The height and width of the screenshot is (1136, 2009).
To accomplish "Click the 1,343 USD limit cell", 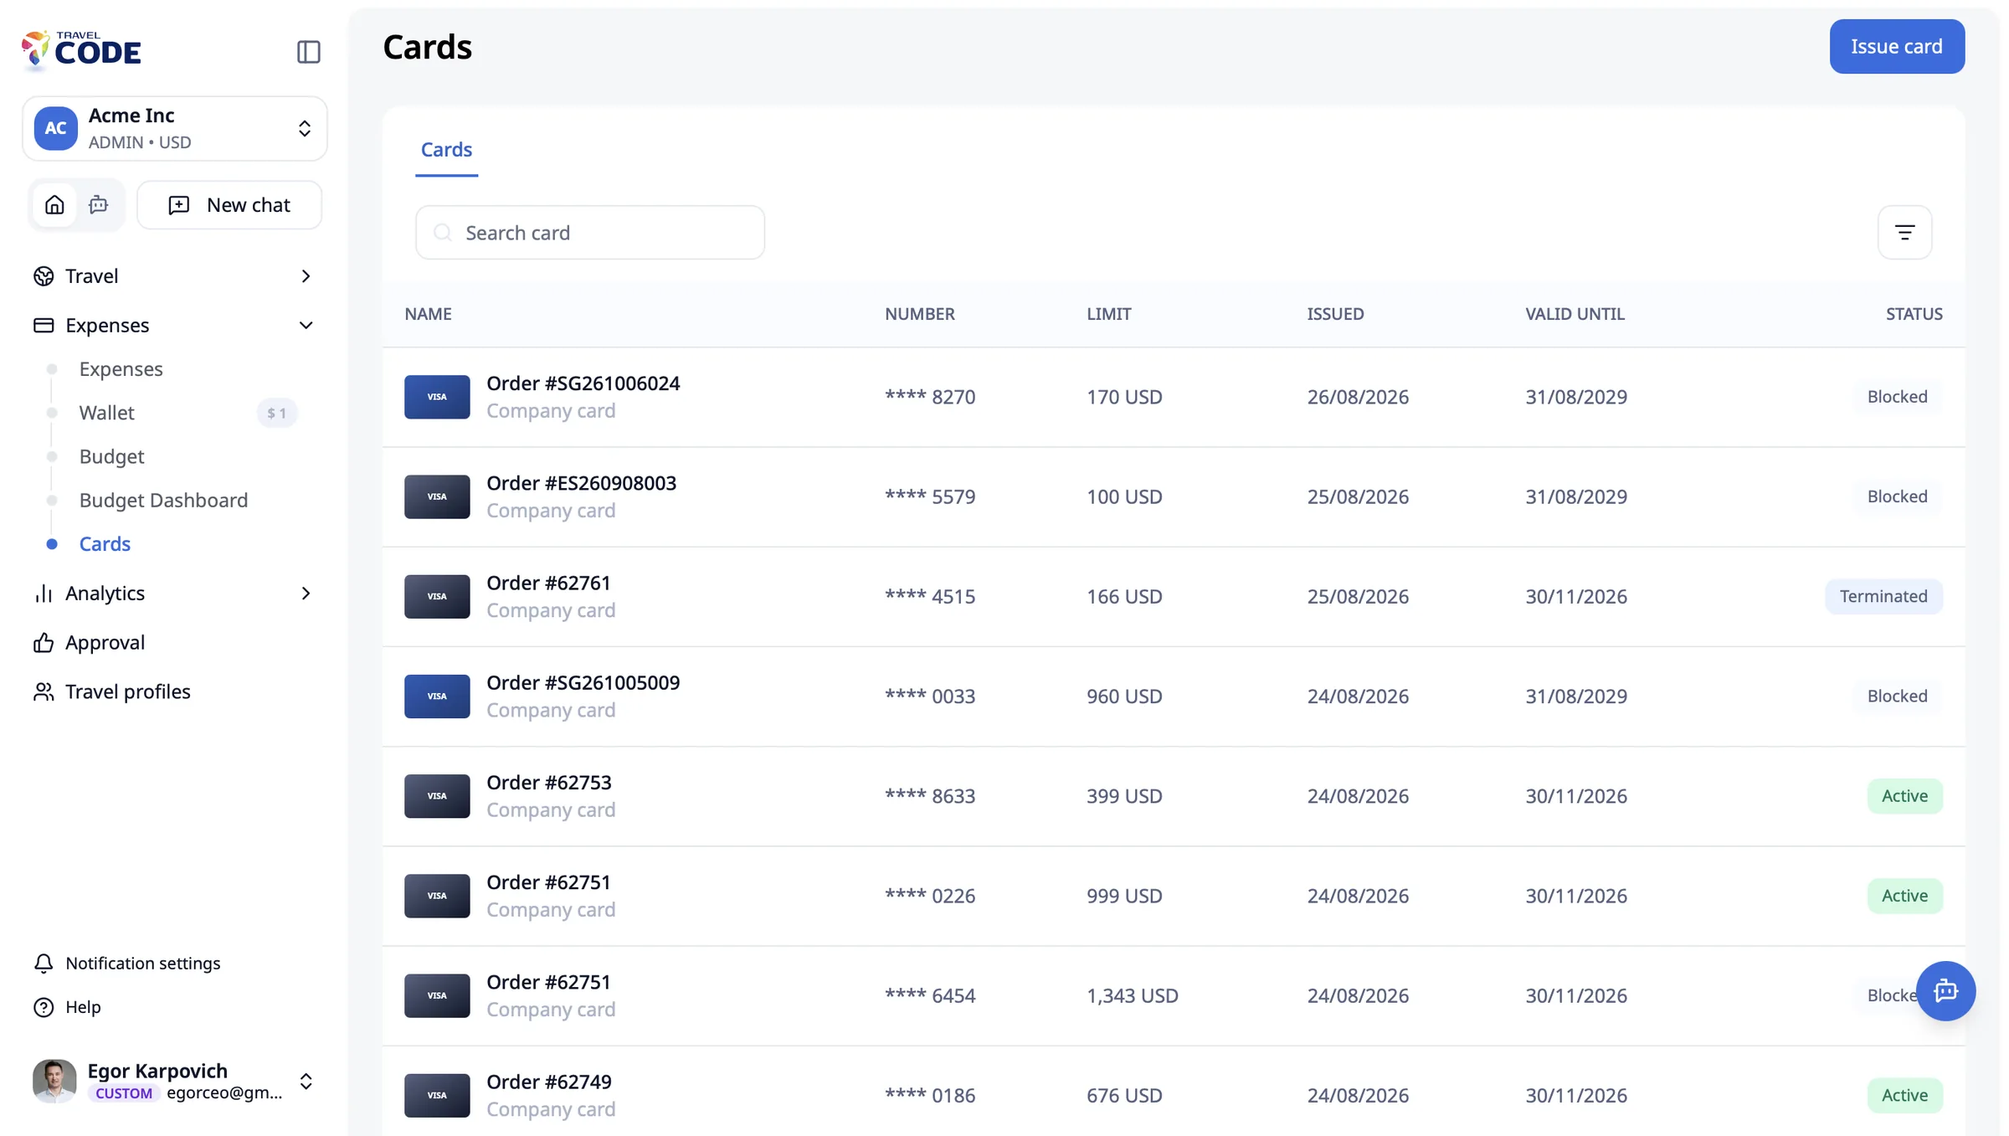I will 1132,995.
